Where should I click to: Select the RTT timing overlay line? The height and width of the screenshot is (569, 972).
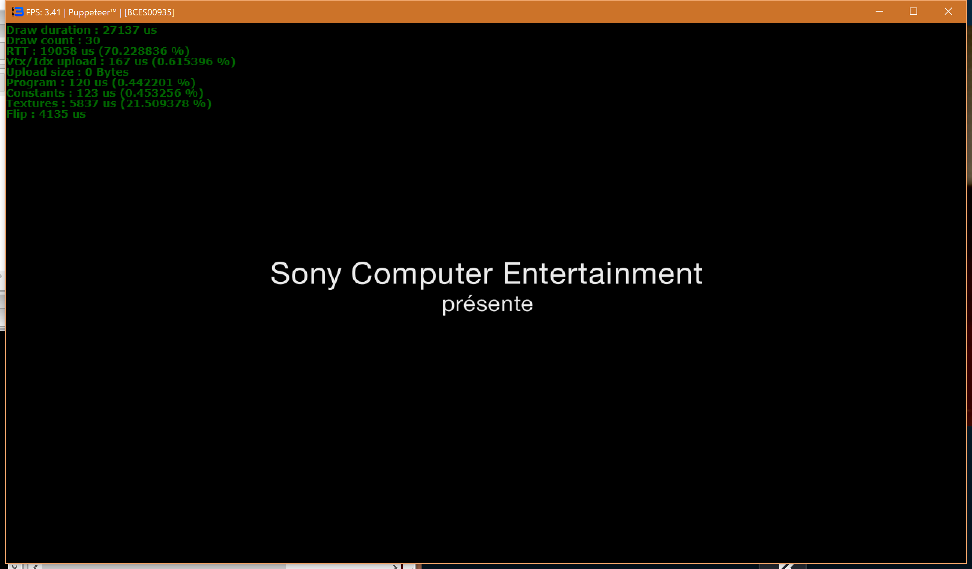(97, 51)
